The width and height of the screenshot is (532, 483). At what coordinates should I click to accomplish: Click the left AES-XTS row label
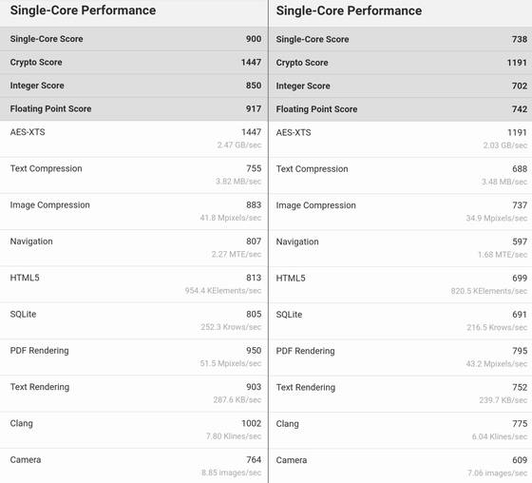pos(28,132)
